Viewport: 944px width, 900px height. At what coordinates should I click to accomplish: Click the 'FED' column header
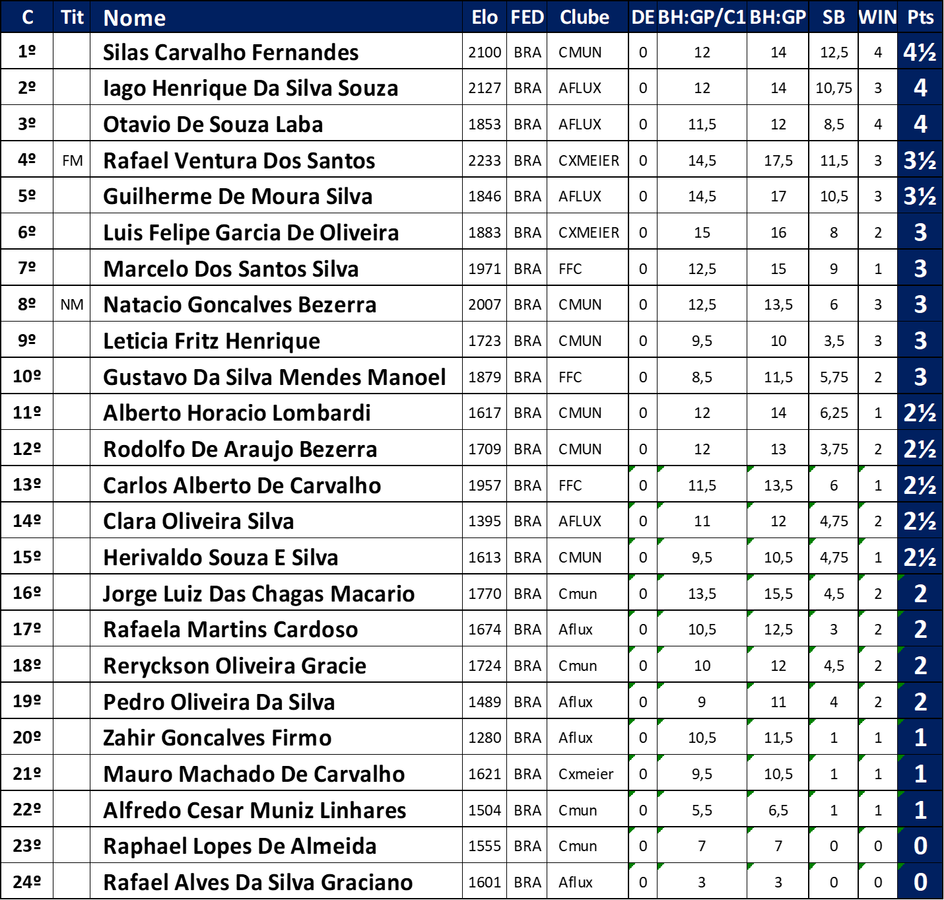(527, 17)
